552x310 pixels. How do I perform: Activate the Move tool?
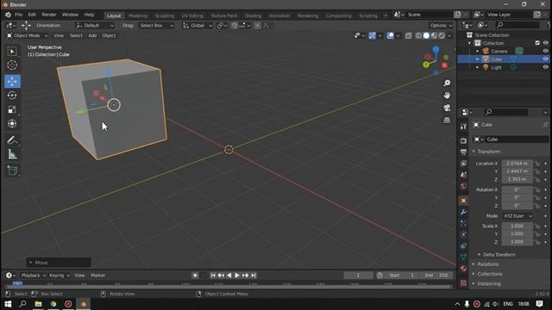(12, 81)
